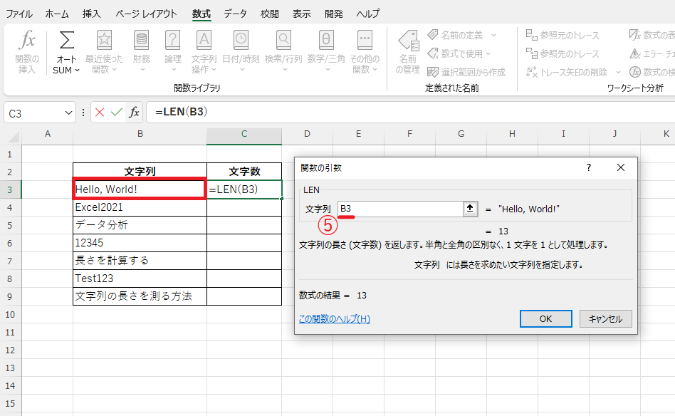Collapse the dialog using the range selector arrow
Screen dimensions: 675x416
point(470,209)
